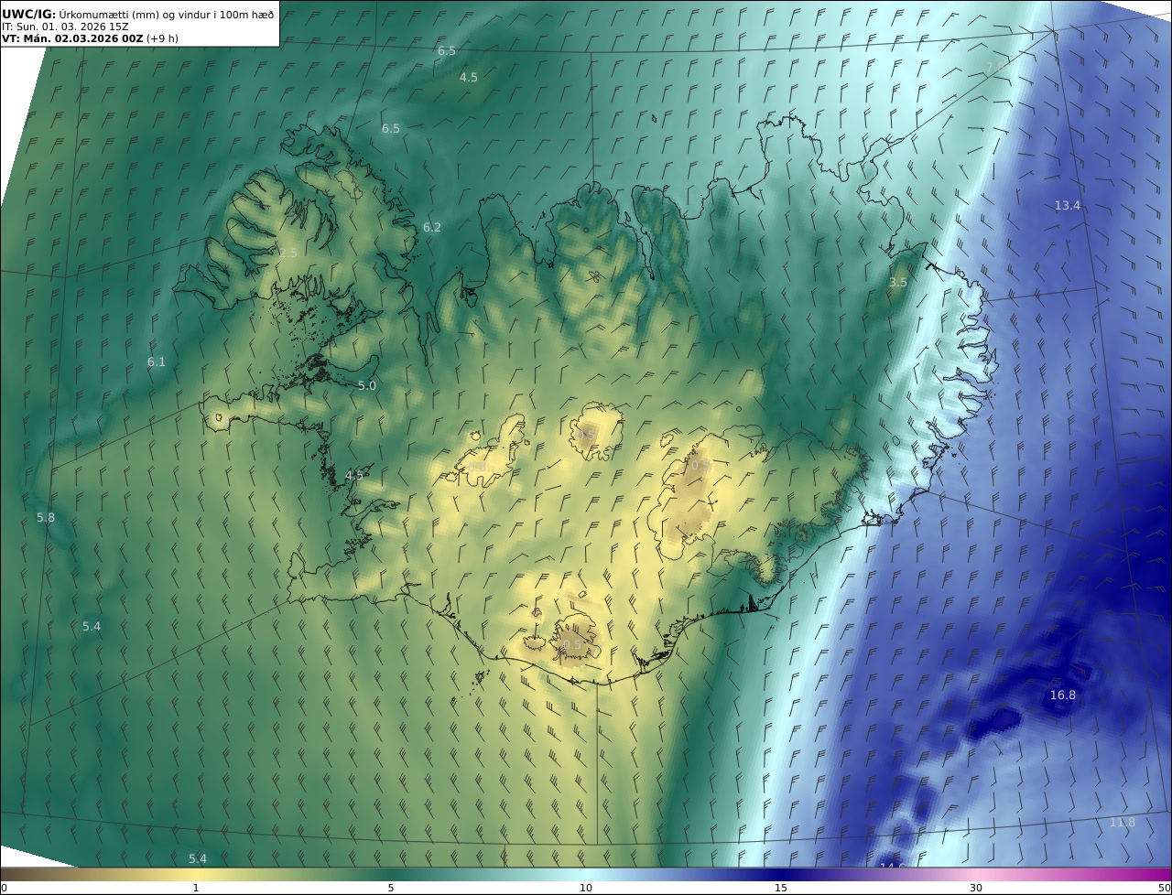Click the title 'UWC/IG: Úrkomumætti (mm) og vindur'
The height and width of the screenshot is (895, 1172).
139,14
